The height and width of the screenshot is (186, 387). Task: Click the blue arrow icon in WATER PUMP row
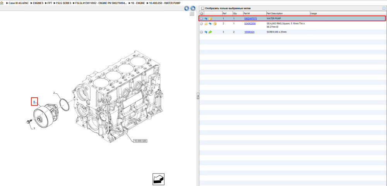[205, 19]
